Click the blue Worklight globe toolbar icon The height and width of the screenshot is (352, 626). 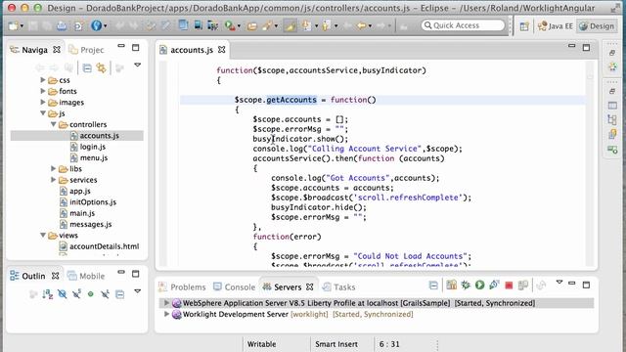click(96, 26)
